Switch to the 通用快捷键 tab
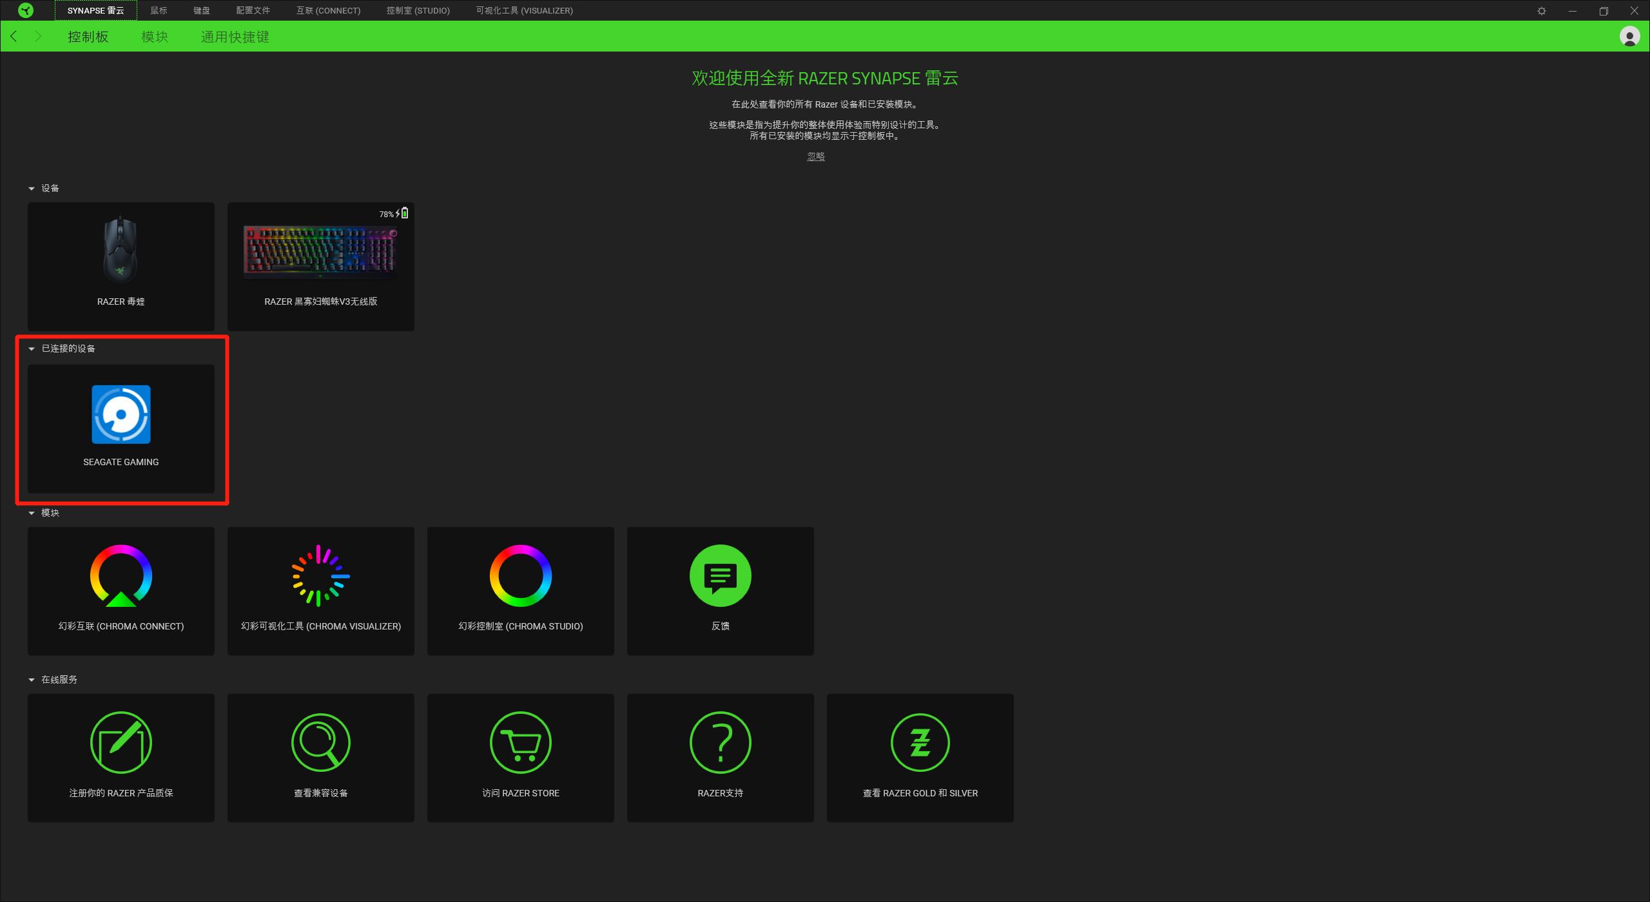Image resolution: width=1650 pixels, height=902 pixels. 235,37
